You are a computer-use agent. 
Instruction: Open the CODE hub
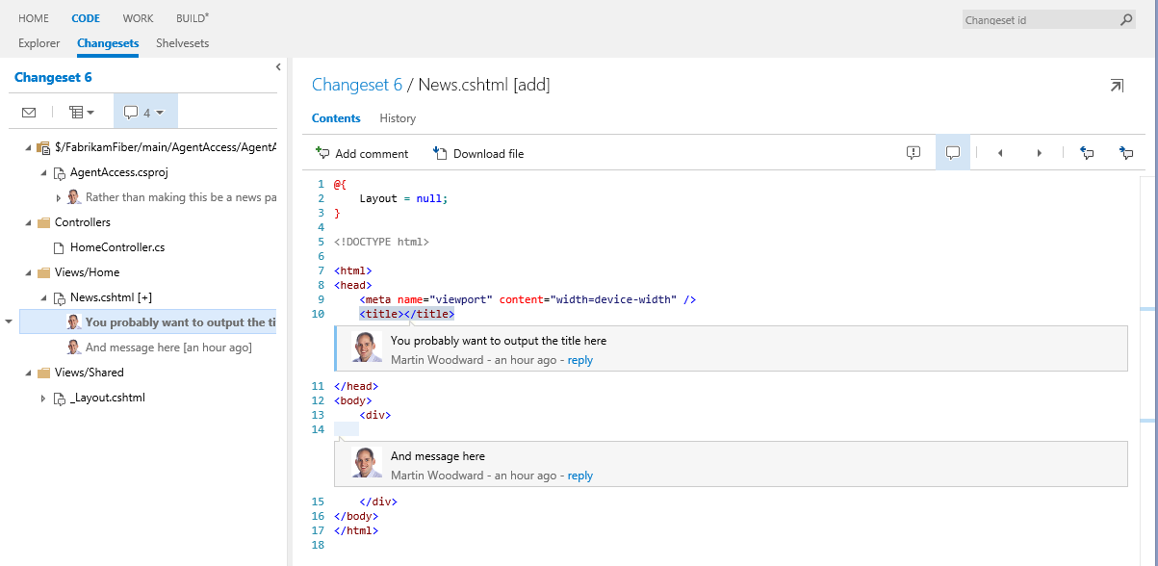[86, 18]
